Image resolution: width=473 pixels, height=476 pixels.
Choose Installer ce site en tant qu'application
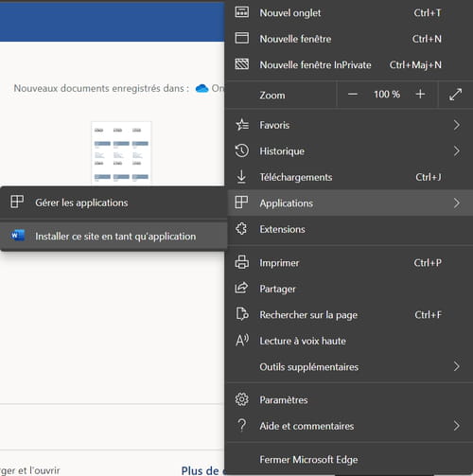pos(114,236)
